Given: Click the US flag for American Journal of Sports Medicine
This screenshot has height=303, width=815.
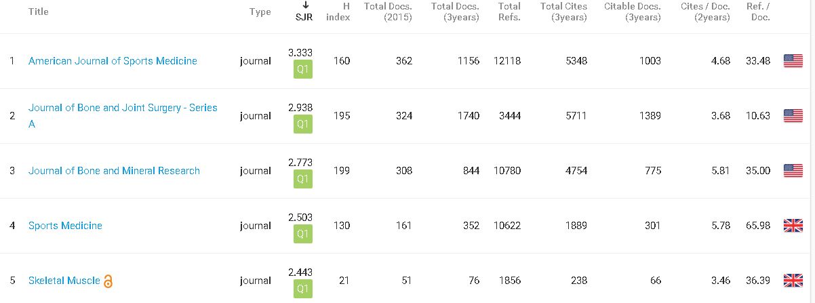Looking at the screenshot, I should [x=793, y=61].
